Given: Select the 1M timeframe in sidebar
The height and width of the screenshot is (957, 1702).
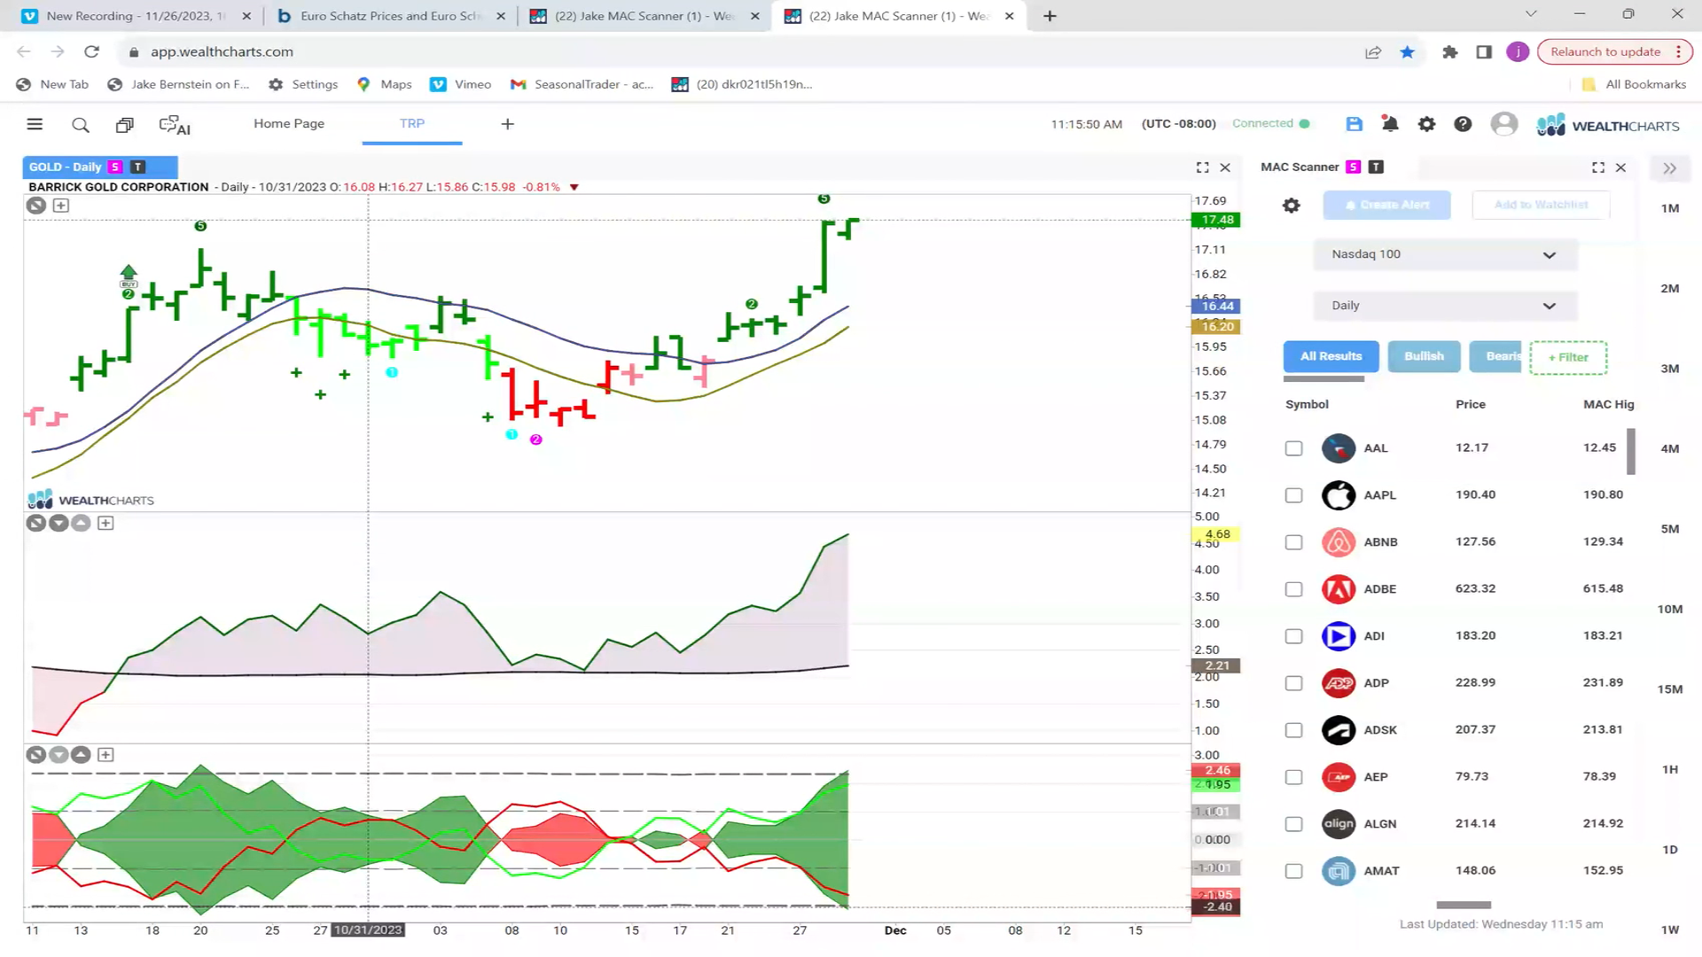Looking at the screenshot, I should tap(1670, 208).
